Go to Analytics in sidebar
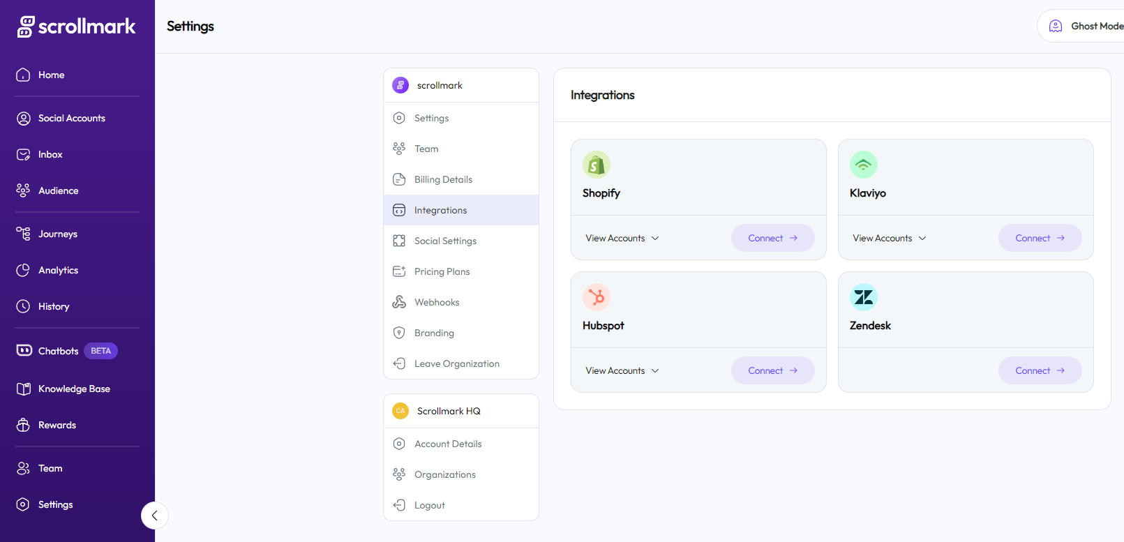The image size is (1124, 542). (x=58, y=270)
